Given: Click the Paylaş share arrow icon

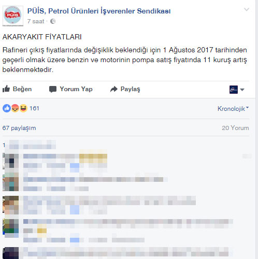Looking at the screenshot, I should point(114,89).
